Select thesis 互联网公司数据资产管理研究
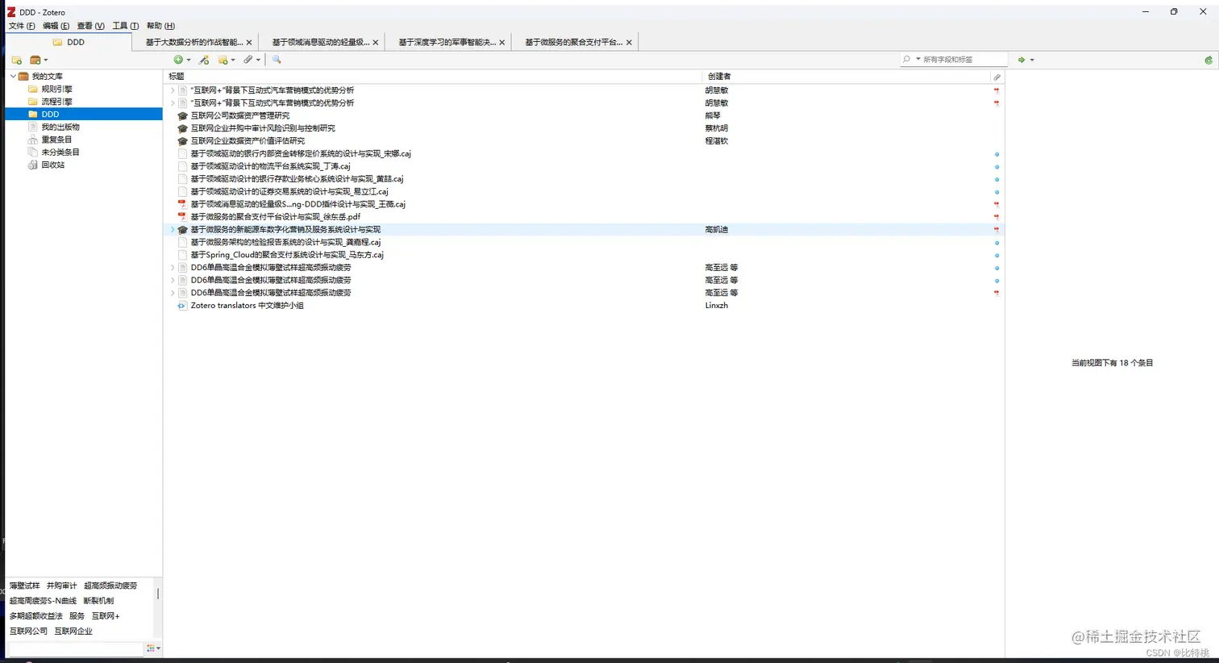The image size is (1219, 663). point(239,115)
